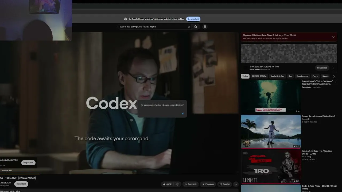Open 'Ozuna - En La Intimidad (Video Oficial)' title
342x192 pixels.
(x=318, y=116)
